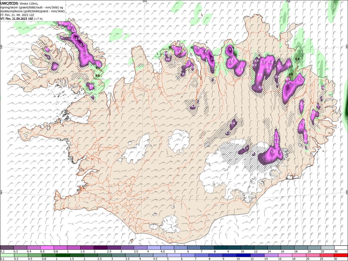Click the '30' label under the lower legend
This screenshot has height=261, width=348.
click(x=335, y=259)
